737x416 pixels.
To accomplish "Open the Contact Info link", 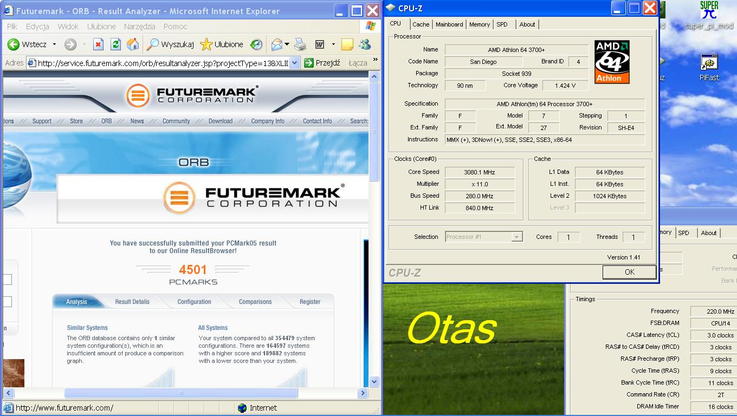I will (318, 121).
